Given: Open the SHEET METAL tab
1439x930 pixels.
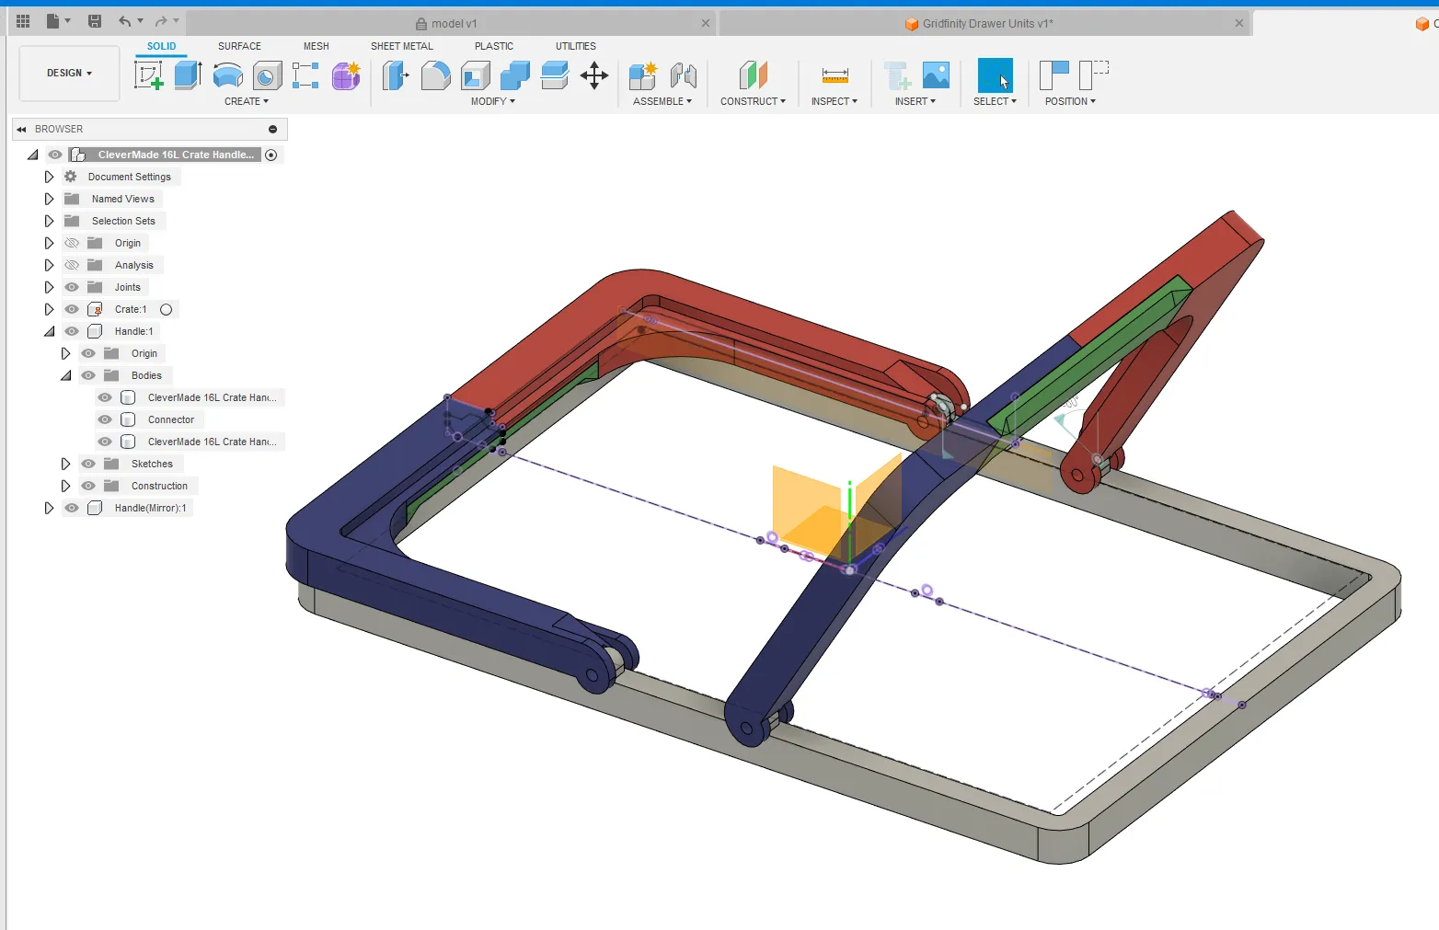Looking at the screenshot, I should tap(401, 46).
